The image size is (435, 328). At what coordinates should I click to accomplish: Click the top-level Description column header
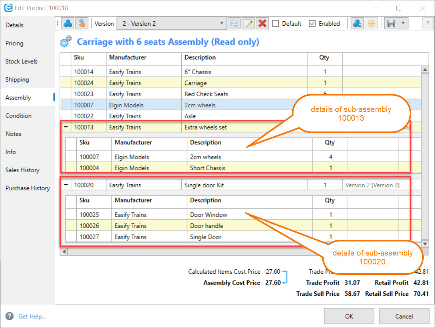pos(244,59)
